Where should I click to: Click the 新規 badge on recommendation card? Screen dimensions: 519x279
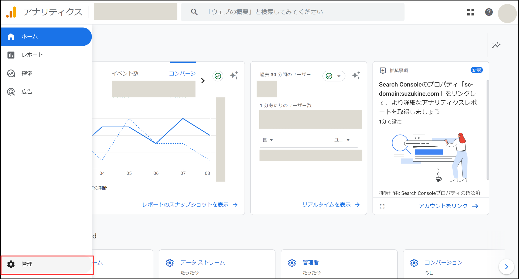coord(476,70)
